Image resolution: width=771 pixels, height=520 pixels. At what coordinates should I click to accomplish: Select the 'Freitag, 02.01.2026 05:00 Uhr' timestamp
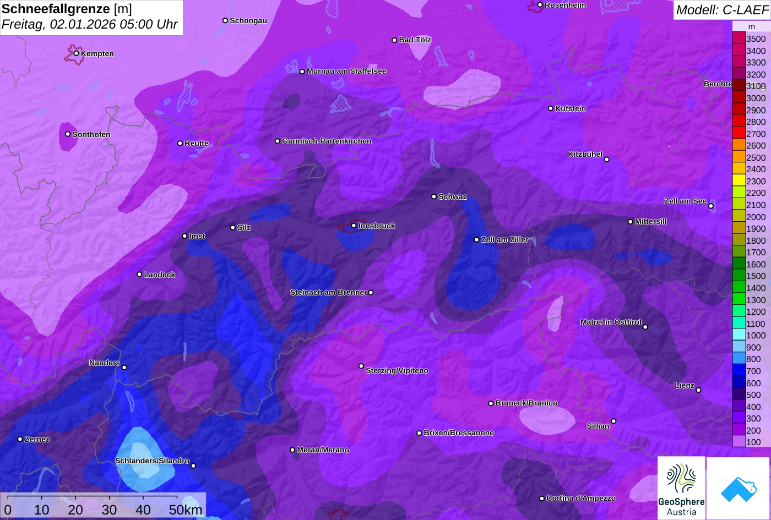(x=90, y=25)
